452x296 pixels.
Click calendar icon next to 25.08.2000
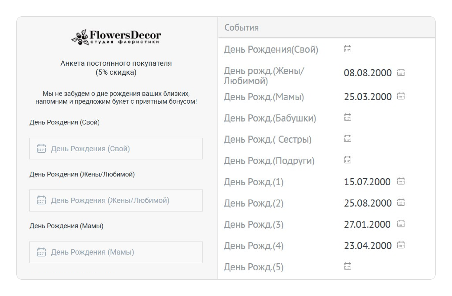(x=401, y=203)
